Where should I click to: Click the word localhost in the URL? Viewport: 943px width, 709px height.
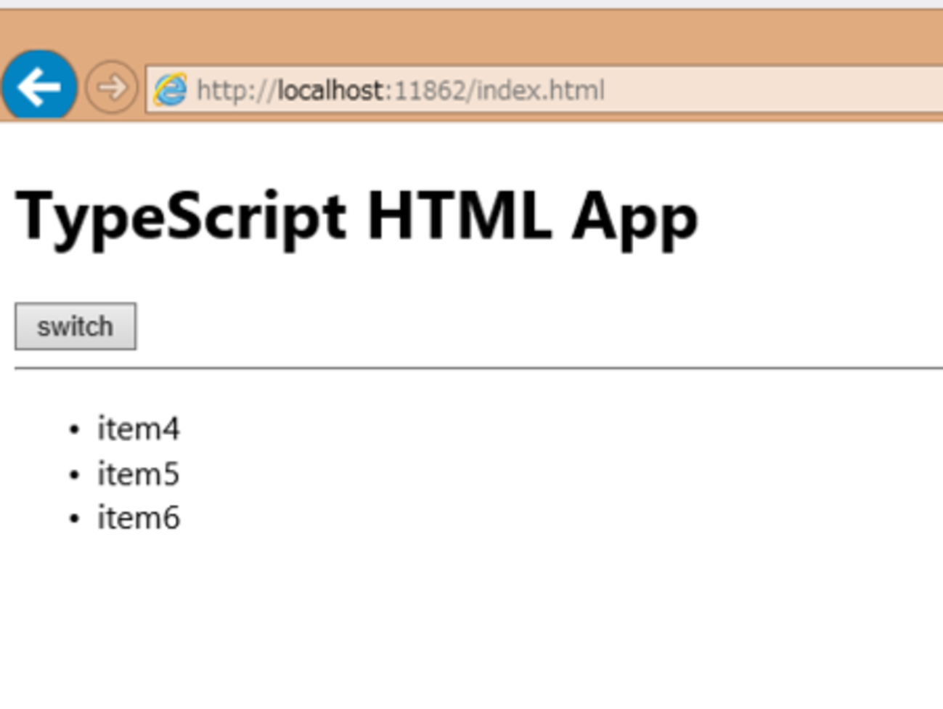point(330,90)
